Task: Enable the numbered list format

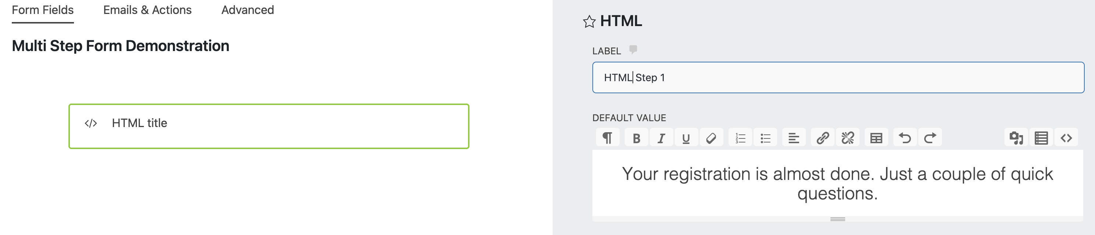Action: [x=740, y=137]
